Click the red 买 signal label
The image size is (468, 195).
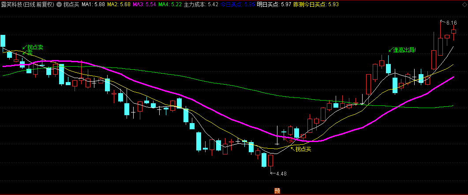click(291, 141)
